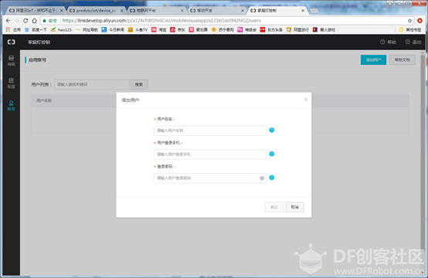Click help icon next to 登录密码 field
The image size is (428, 278).
[272, 178]
